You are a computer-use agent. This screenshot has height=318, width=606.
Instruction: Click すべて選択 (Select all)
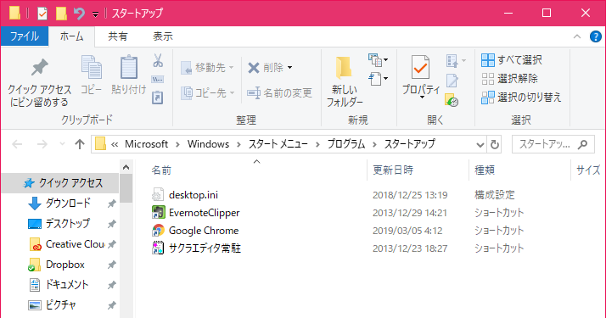pos(511,60)
